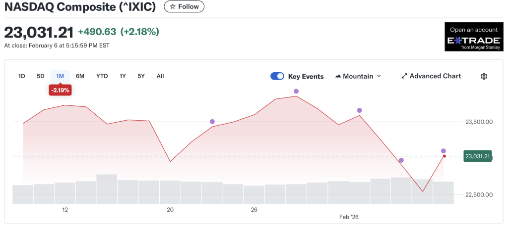
Task: Expand the Mountain chart type dropdown
Action: (358, 76)
